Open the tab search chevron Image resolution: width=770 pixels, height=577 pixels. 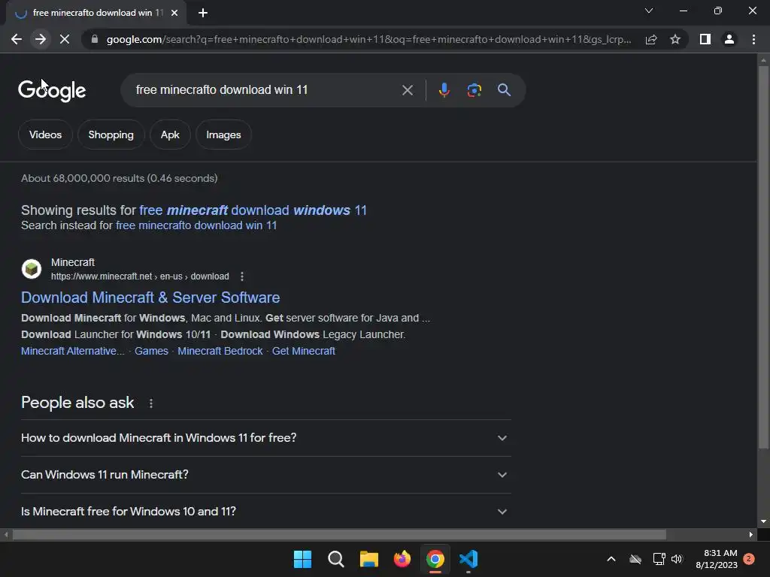coord(649,11)
